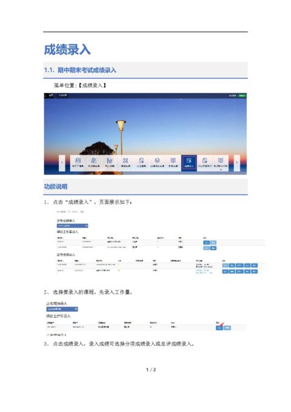Click the green button in the dark header
The height and width of the screenshot is (412, 291).
(x=242, y=96)
